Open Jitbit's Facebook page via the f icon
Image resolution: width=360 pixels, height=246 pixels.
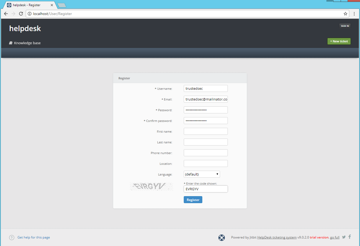coord(350,237)
